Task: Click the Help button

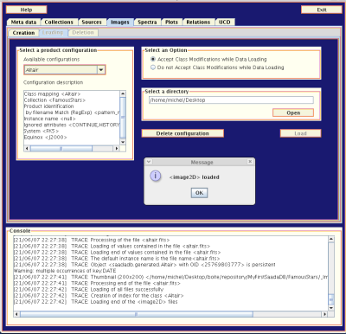Action: (26, 10)
